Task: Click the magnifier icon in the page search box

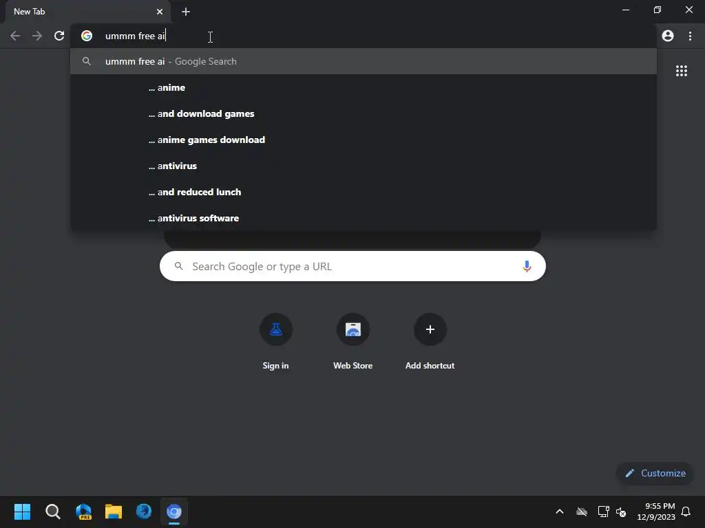Action: point(178,266)
